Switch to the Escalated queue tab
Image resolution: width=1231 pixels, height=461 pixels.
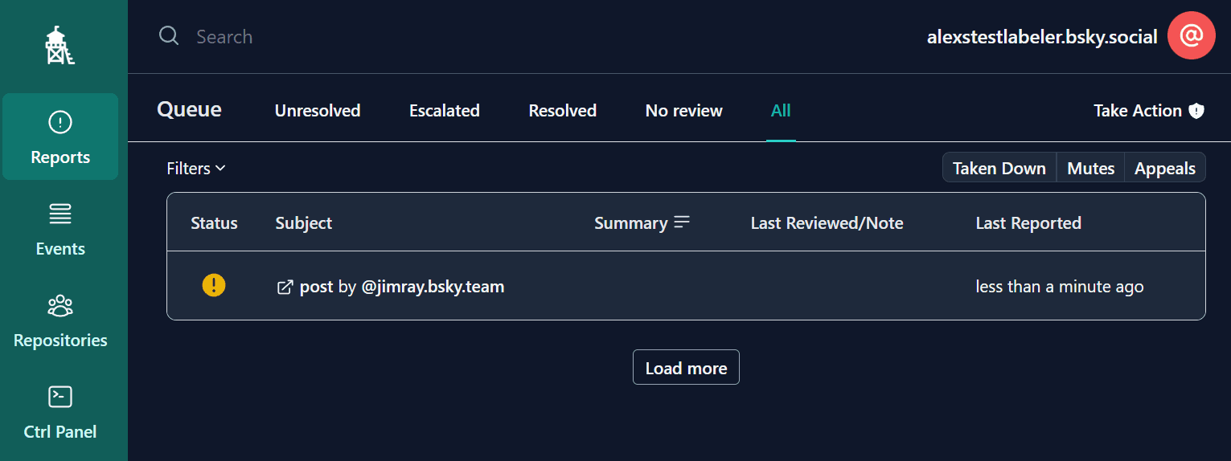point(444,111)
